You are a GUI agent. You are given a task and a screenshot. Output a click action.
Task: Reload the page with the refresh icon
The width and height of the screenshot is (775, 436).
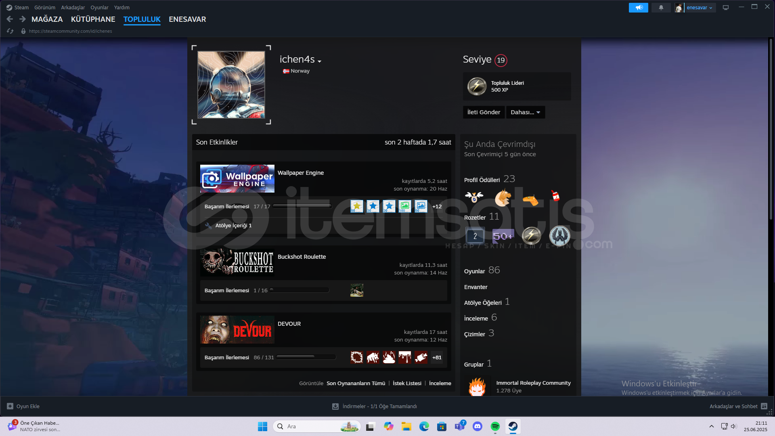tap(10, 31)
